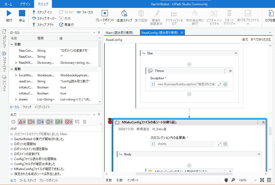Toggle trace filter showing 1

click(x=50, y=122)
